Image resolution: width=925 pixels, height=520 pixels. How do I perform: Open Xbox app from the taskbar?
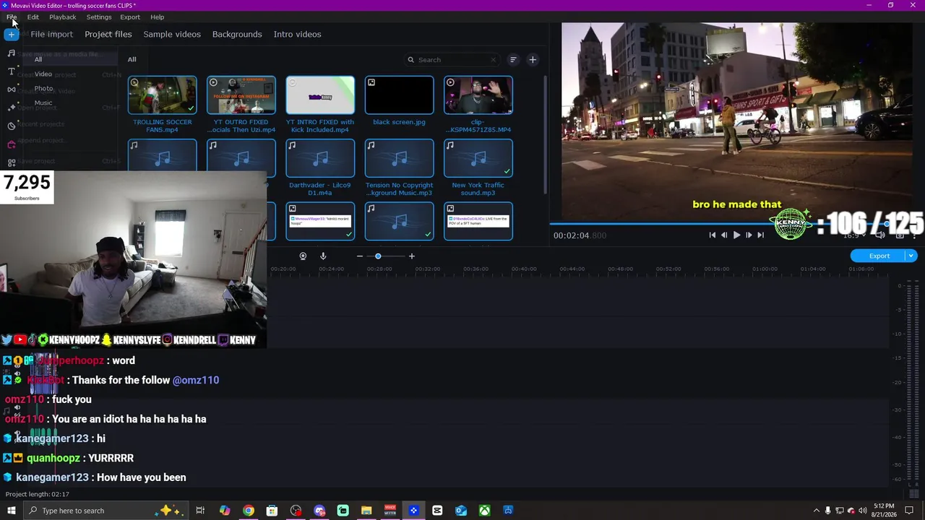click(484, 511)
